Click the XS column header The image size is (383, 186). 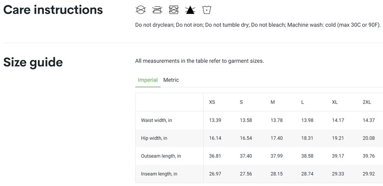pos(212,102)
